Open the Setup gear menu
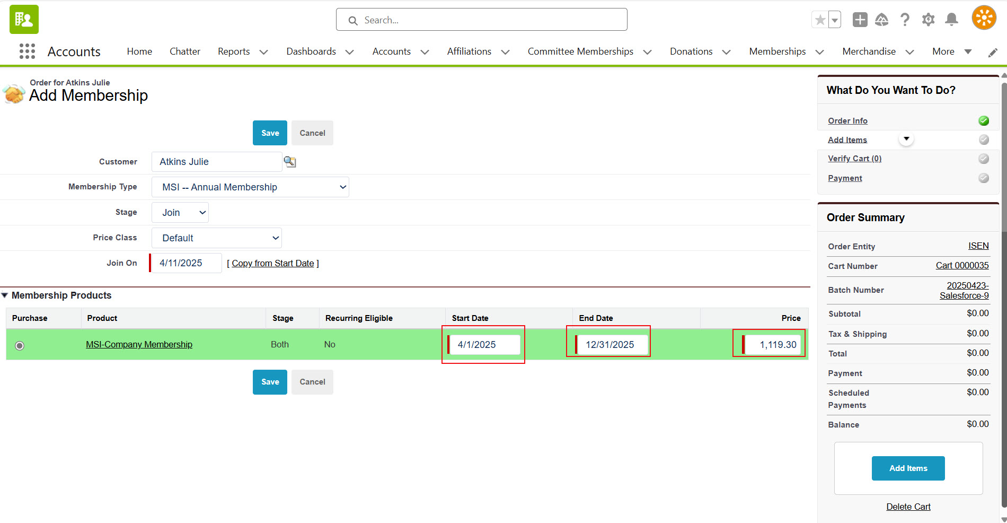This screenshot has width=1007, height=523. point(928,20)
